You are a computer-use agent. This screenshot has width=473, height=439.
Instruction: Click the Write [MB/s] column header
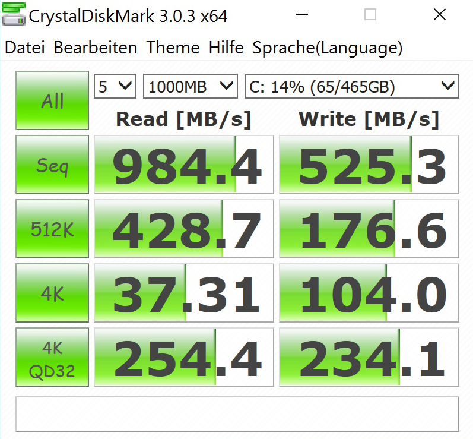coord(369,119)
